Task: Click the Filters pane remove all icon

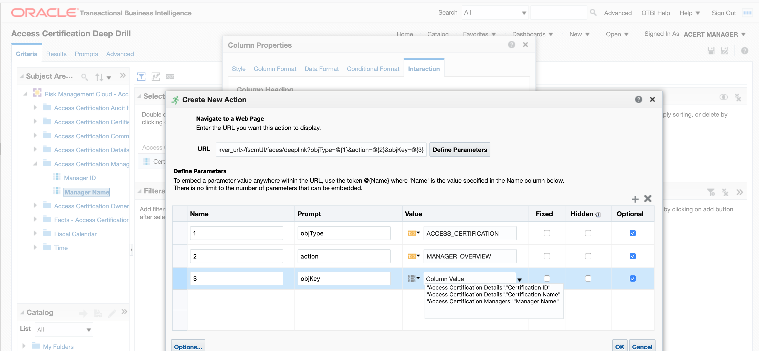Action: coord(725,192)
